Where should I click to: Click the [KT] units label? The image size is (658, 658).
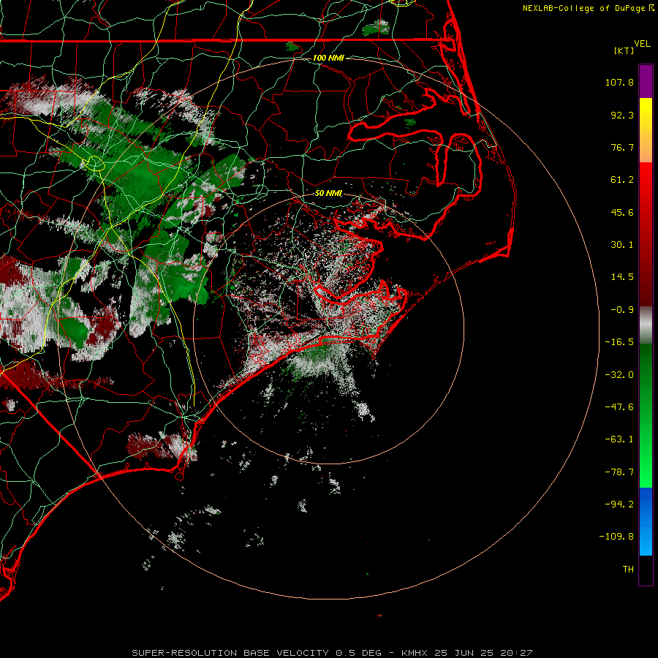coord(624,50)
